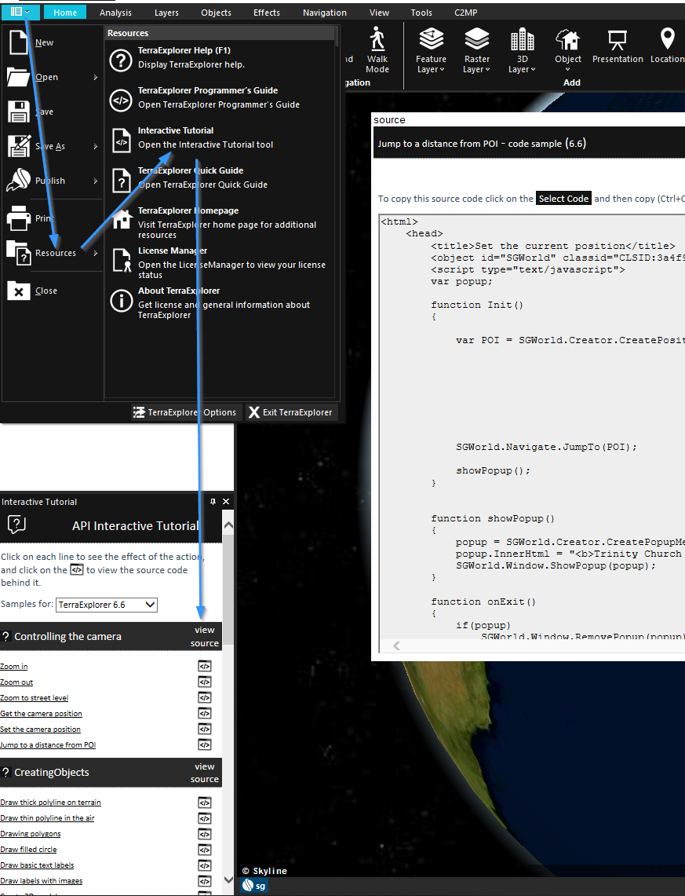Click Zoom to street level link
Image resolution: width=685 pixels, height=896 pixels.
pos(35,697)
